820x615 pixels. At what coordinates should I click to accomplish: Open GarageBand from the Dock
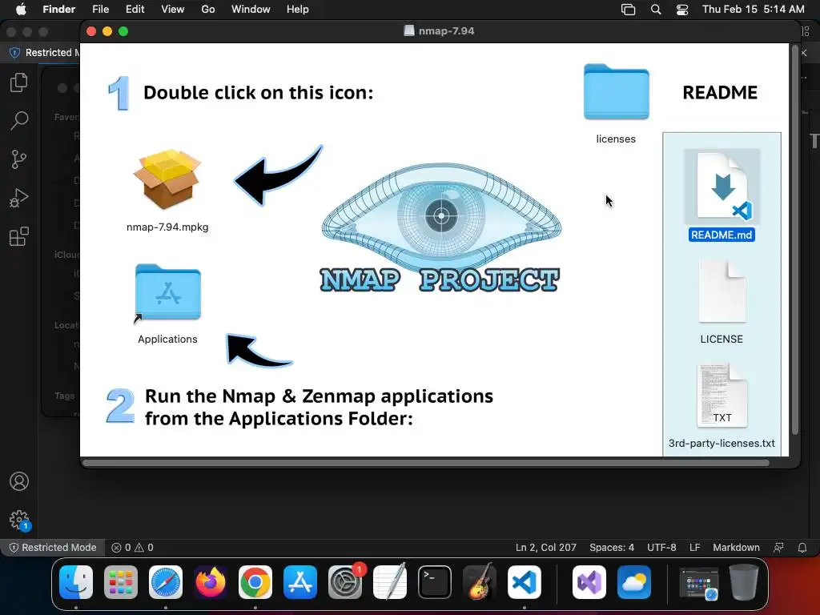click(x=480, y=581)
